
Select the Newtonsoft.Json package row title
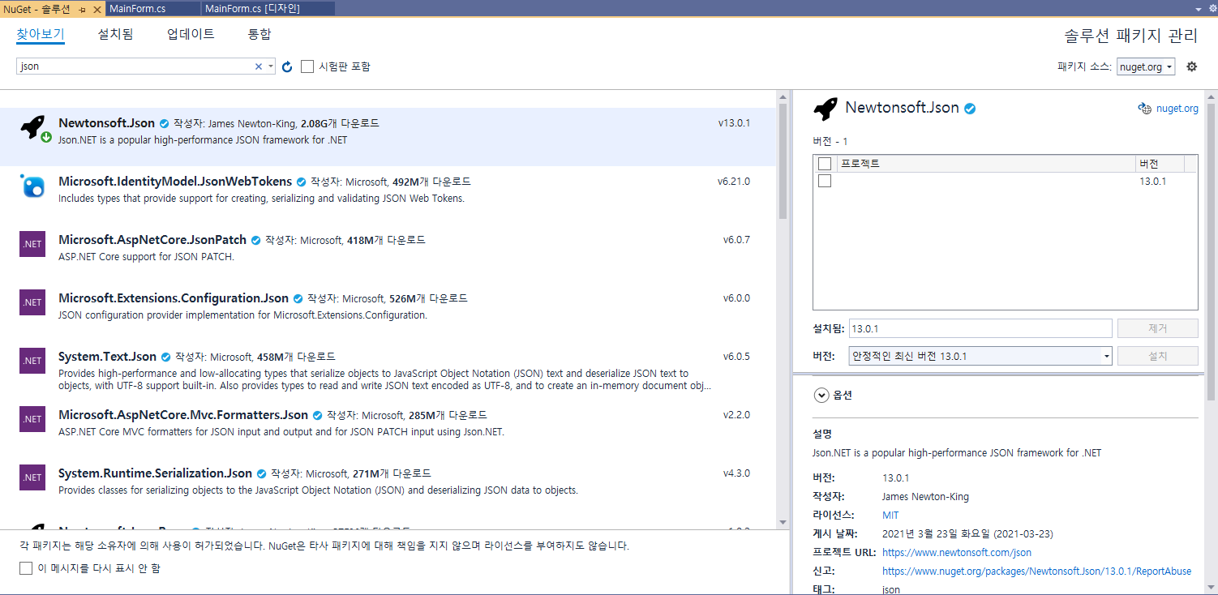107,123
